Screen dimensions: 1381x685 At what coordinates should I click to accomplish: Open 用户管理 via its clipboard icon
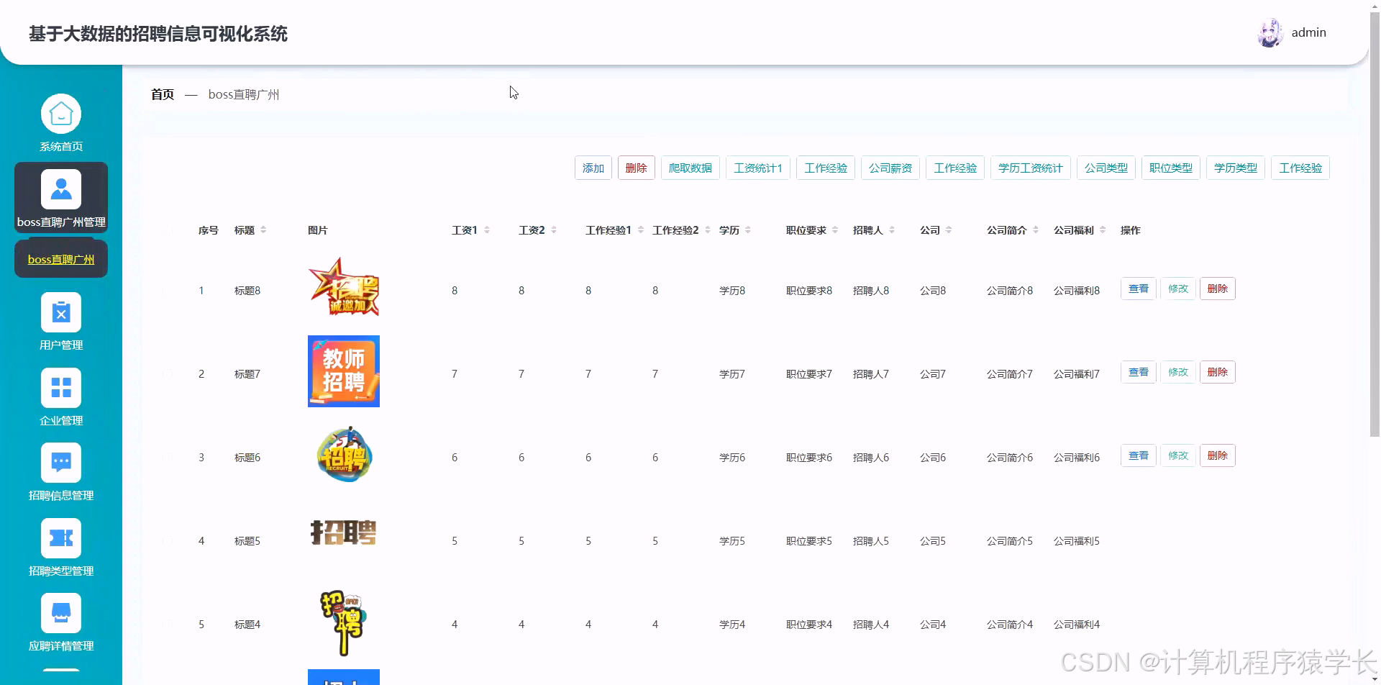pyautogui.click(x=61, y=312)
